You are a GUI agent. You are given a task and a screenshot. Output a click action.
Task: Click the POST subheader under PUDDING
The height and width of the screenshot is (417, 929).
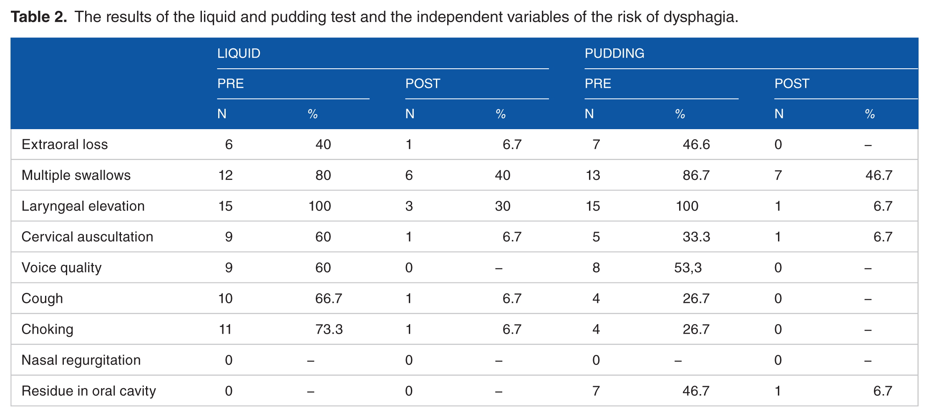pyautogui.click(x=792, y=84)
